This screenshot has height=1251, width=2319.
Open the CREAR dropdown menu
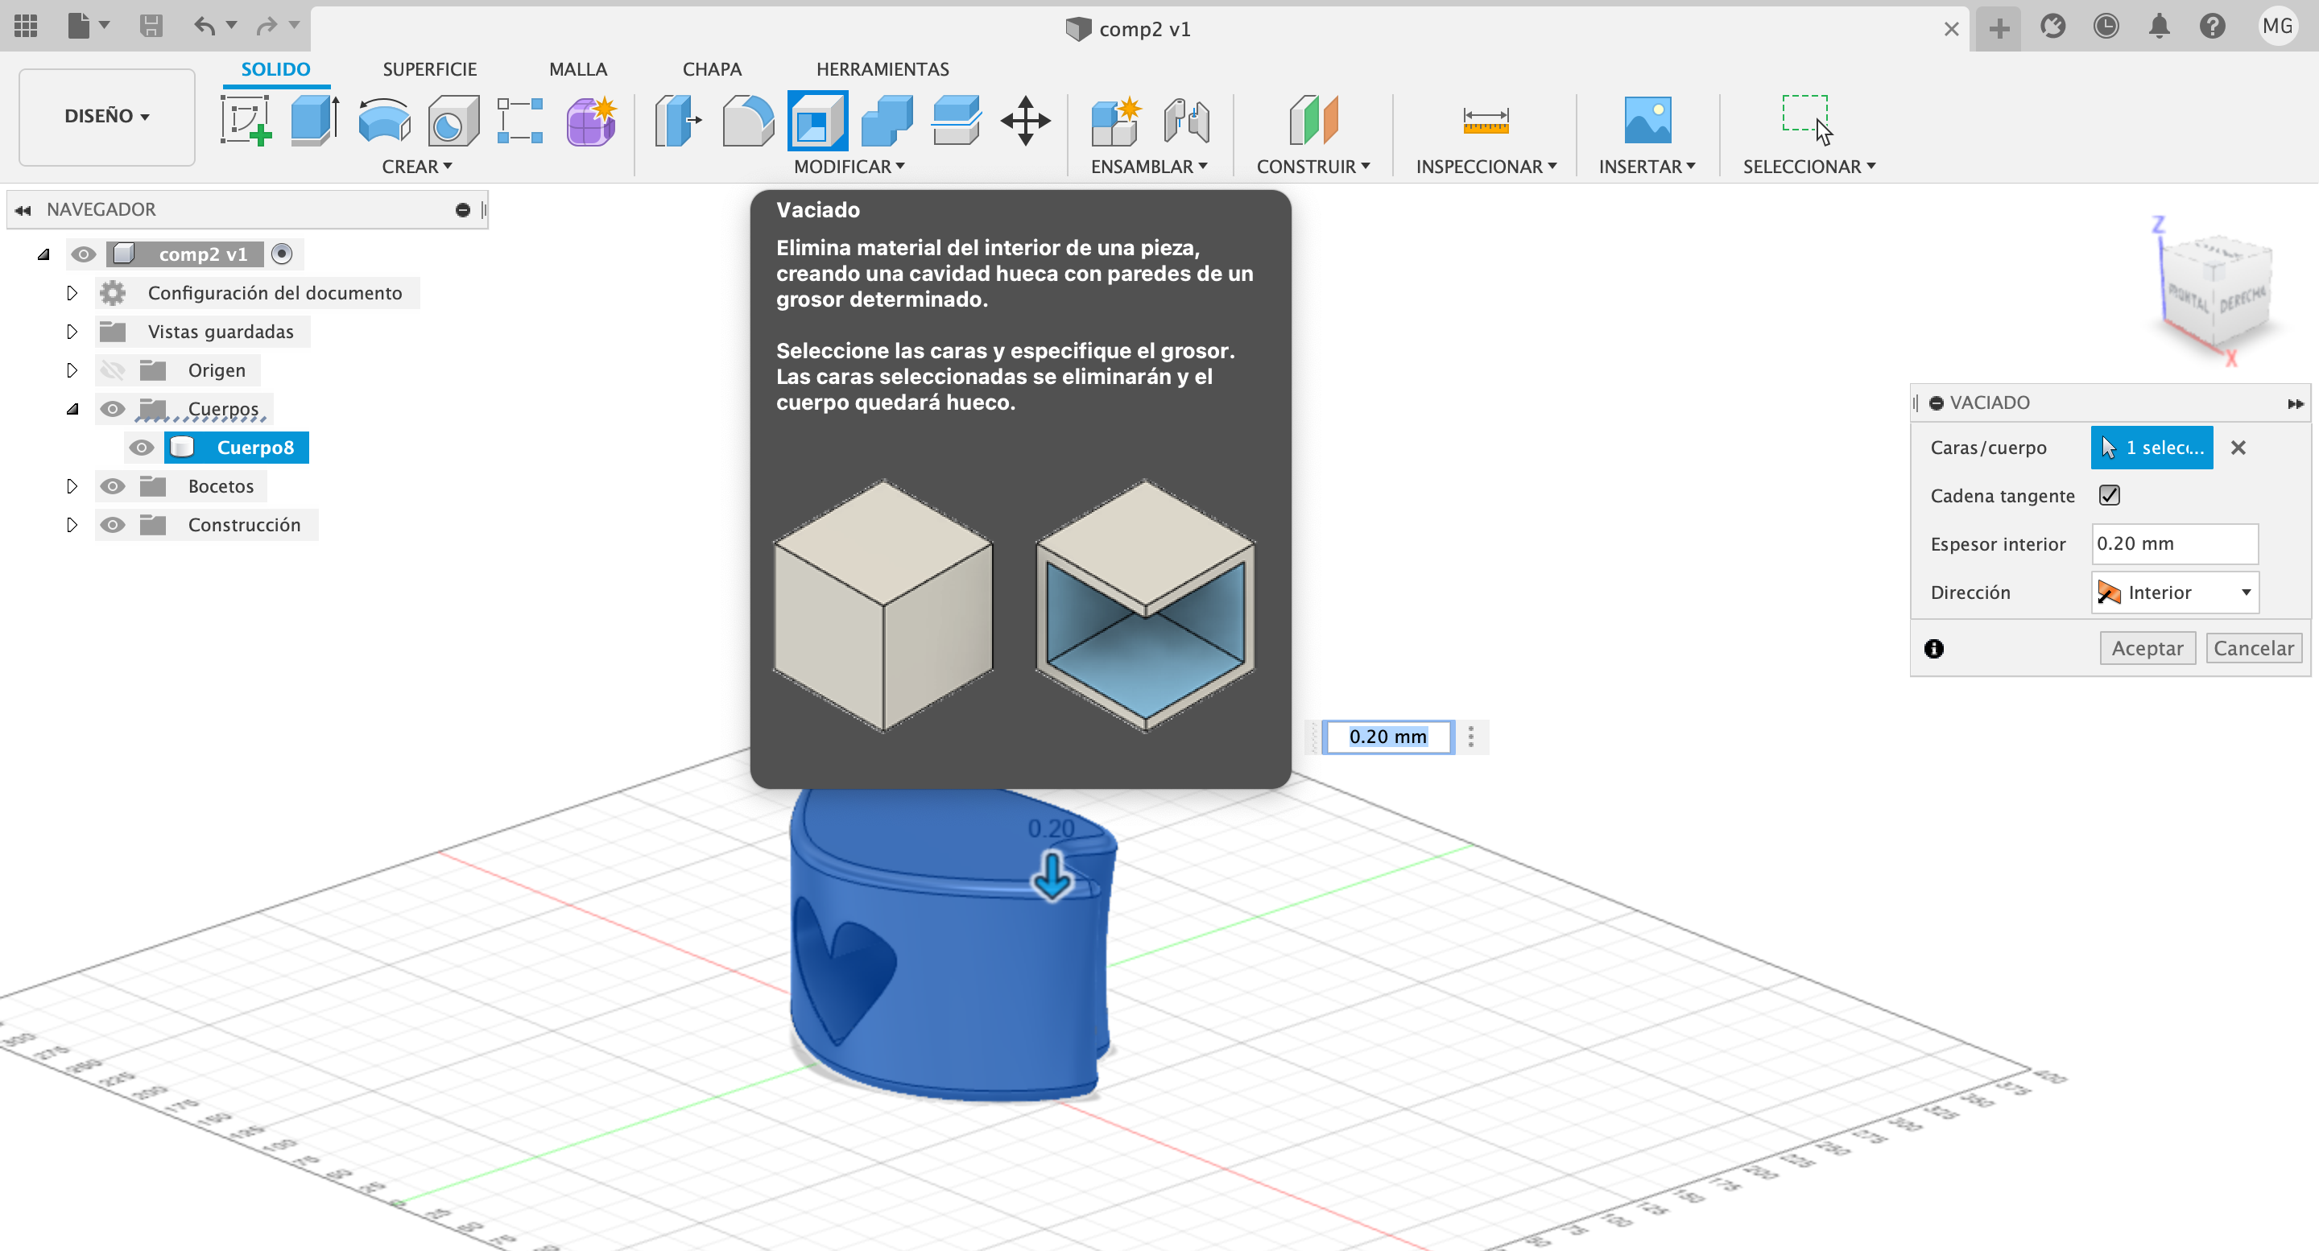[x=417, y=167]
